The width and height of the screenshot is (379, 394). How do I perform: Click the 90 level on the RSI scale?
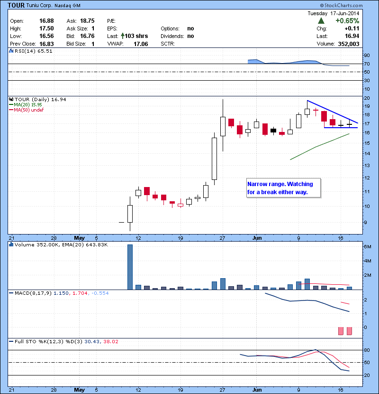tap(367, 55)
